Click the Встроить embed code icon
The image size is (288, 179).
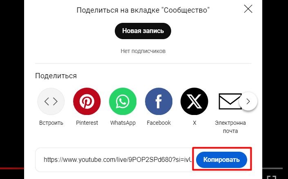(x=51, y=102)
